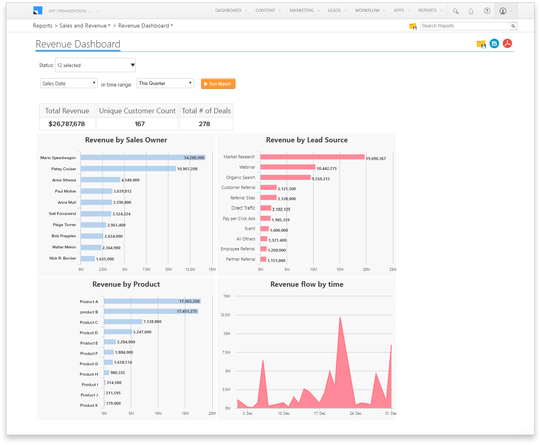Screen dimensions: 541x445
Task: Open the help question-mark icon
Action: [487, 11]
